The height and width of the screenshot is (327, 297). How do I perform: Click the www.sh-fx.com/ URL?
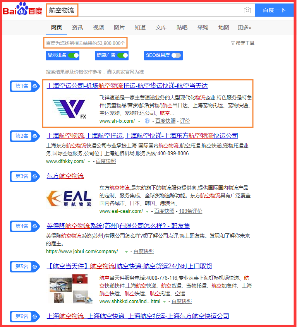[x=117, y=121]
